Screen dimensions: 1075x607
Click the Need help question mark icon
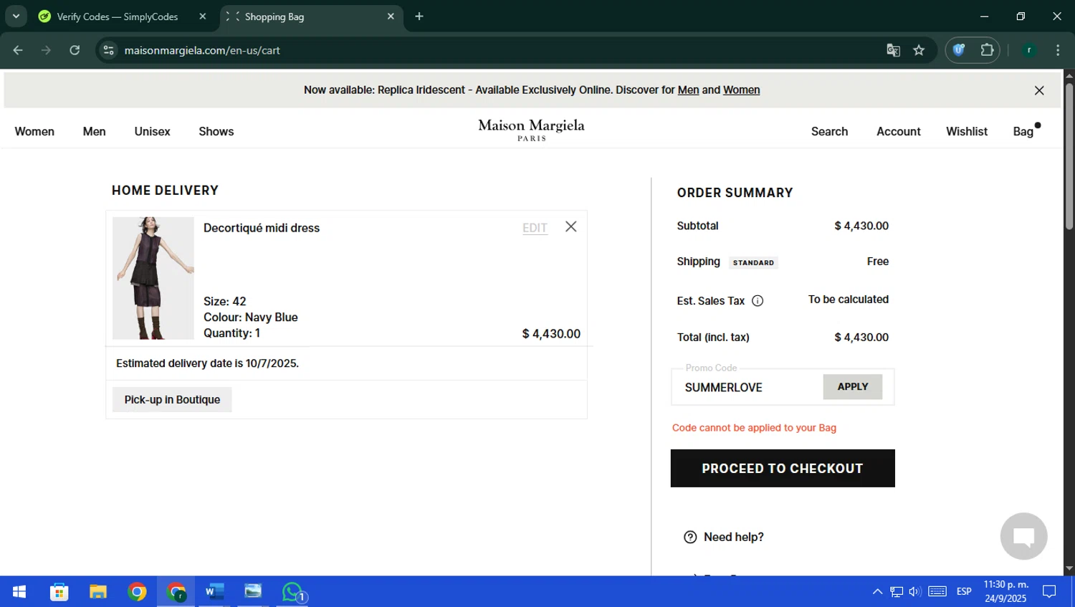click(x=690, y=537)
